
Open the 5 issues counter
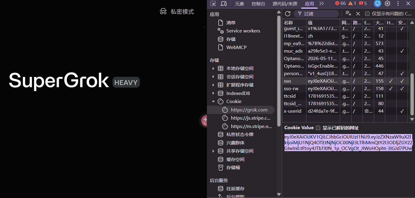tap(363, 3)
